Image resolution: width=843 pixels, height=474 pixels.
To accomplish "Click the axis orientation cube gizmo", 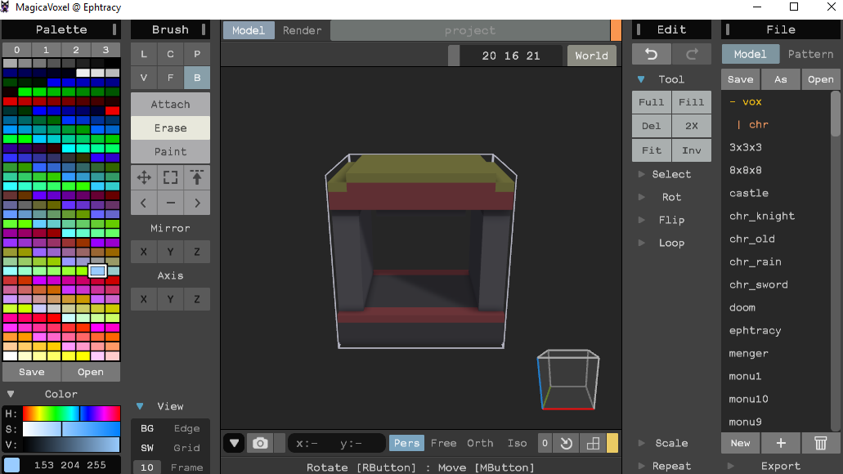I will coord(567,379).
